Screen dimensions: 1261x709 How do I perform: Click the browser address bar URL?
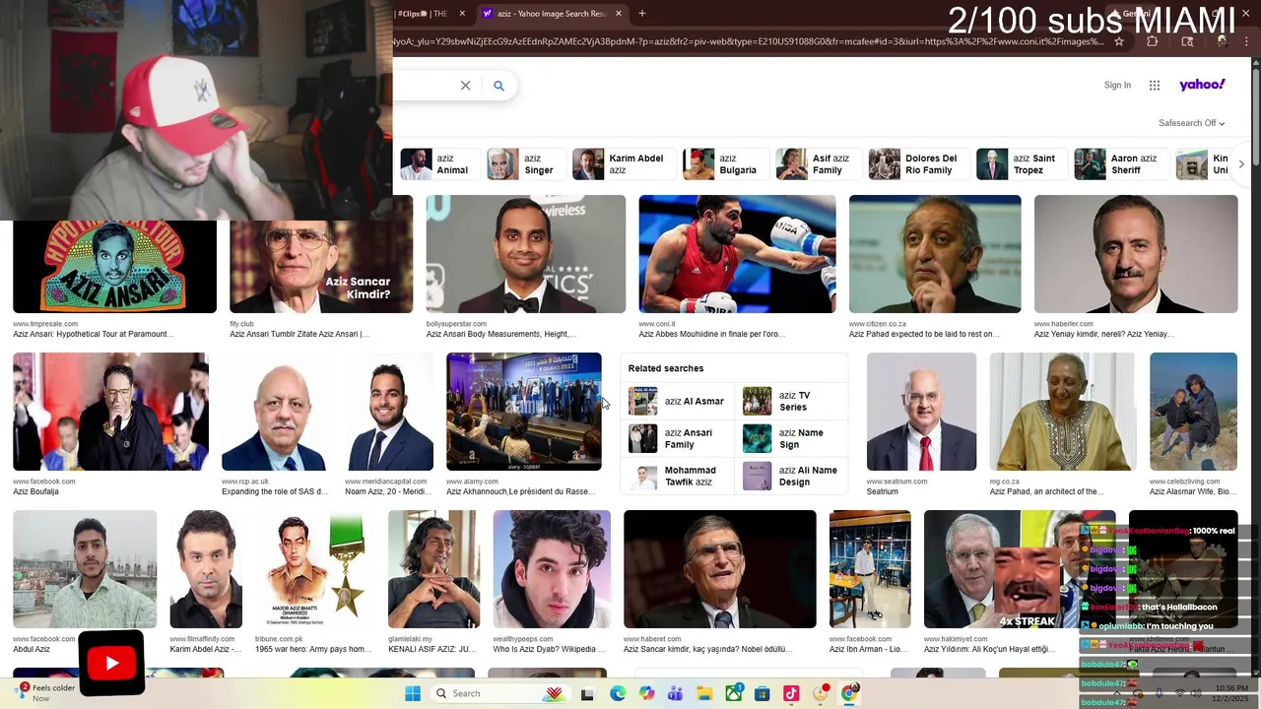pyautogui.click(x=749, y=41)
